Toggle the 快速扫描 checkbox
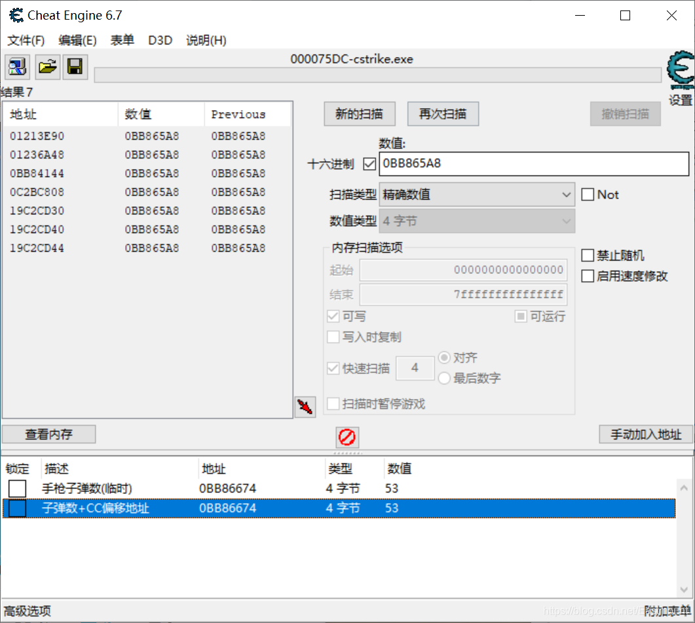 click(x=333, y=368)
